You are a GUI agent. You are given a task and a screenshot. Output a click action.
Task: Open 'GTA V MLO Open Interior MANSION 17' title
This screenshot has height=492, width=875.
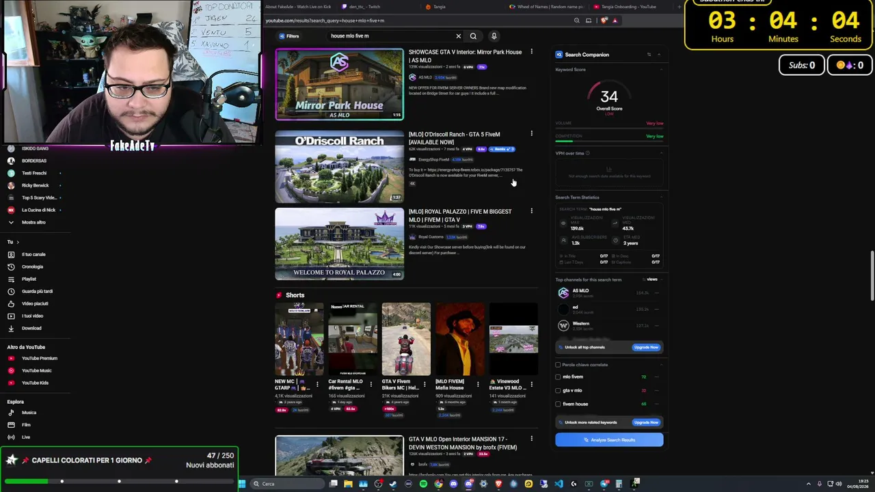pos(463,443)
